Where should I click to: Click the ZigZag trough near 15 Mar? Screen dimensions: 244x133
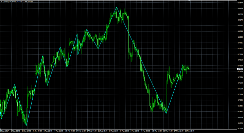(x=166, y=113)
